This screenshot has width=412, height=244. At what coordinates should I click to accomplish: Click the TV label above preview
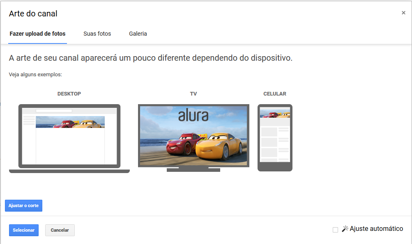tap(193, 94)
